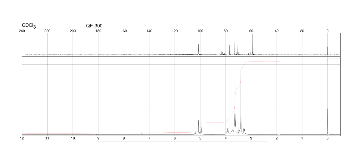Screen dimensions: 364x157
Task: Select the 240 tick label on carbon axis
Action: coord(22,31)
